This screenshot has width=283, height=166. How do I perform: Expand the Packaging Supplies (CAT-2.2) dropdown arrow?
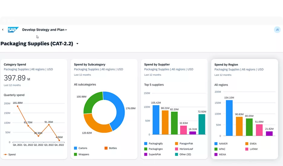coord(77,44)
